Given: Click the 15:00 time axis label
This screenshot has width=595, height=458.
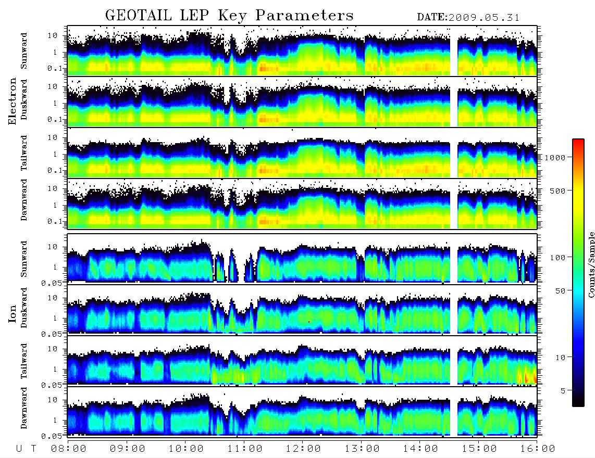Looking at the screenshot, I should tap(479, 449).
